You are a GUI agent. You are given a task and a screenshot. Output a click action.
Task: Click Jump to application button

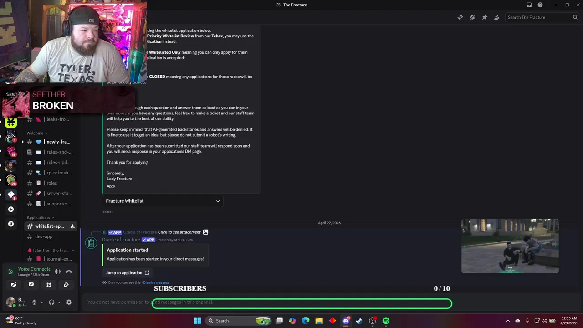coord(128,273)
